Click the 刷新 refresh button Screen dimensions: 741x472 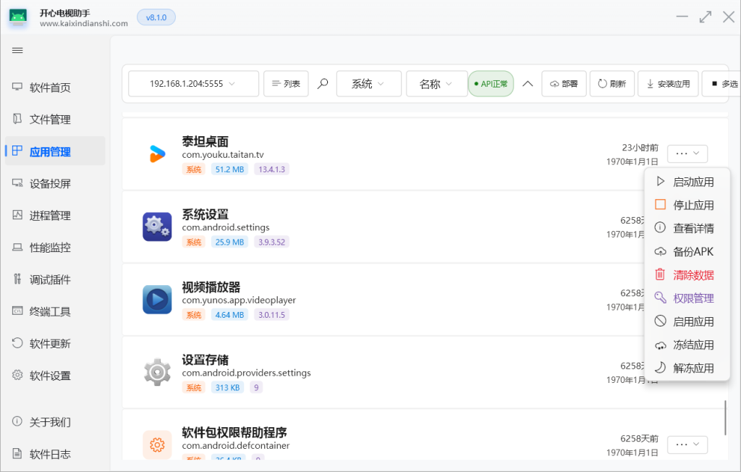(x=611, y=84)
